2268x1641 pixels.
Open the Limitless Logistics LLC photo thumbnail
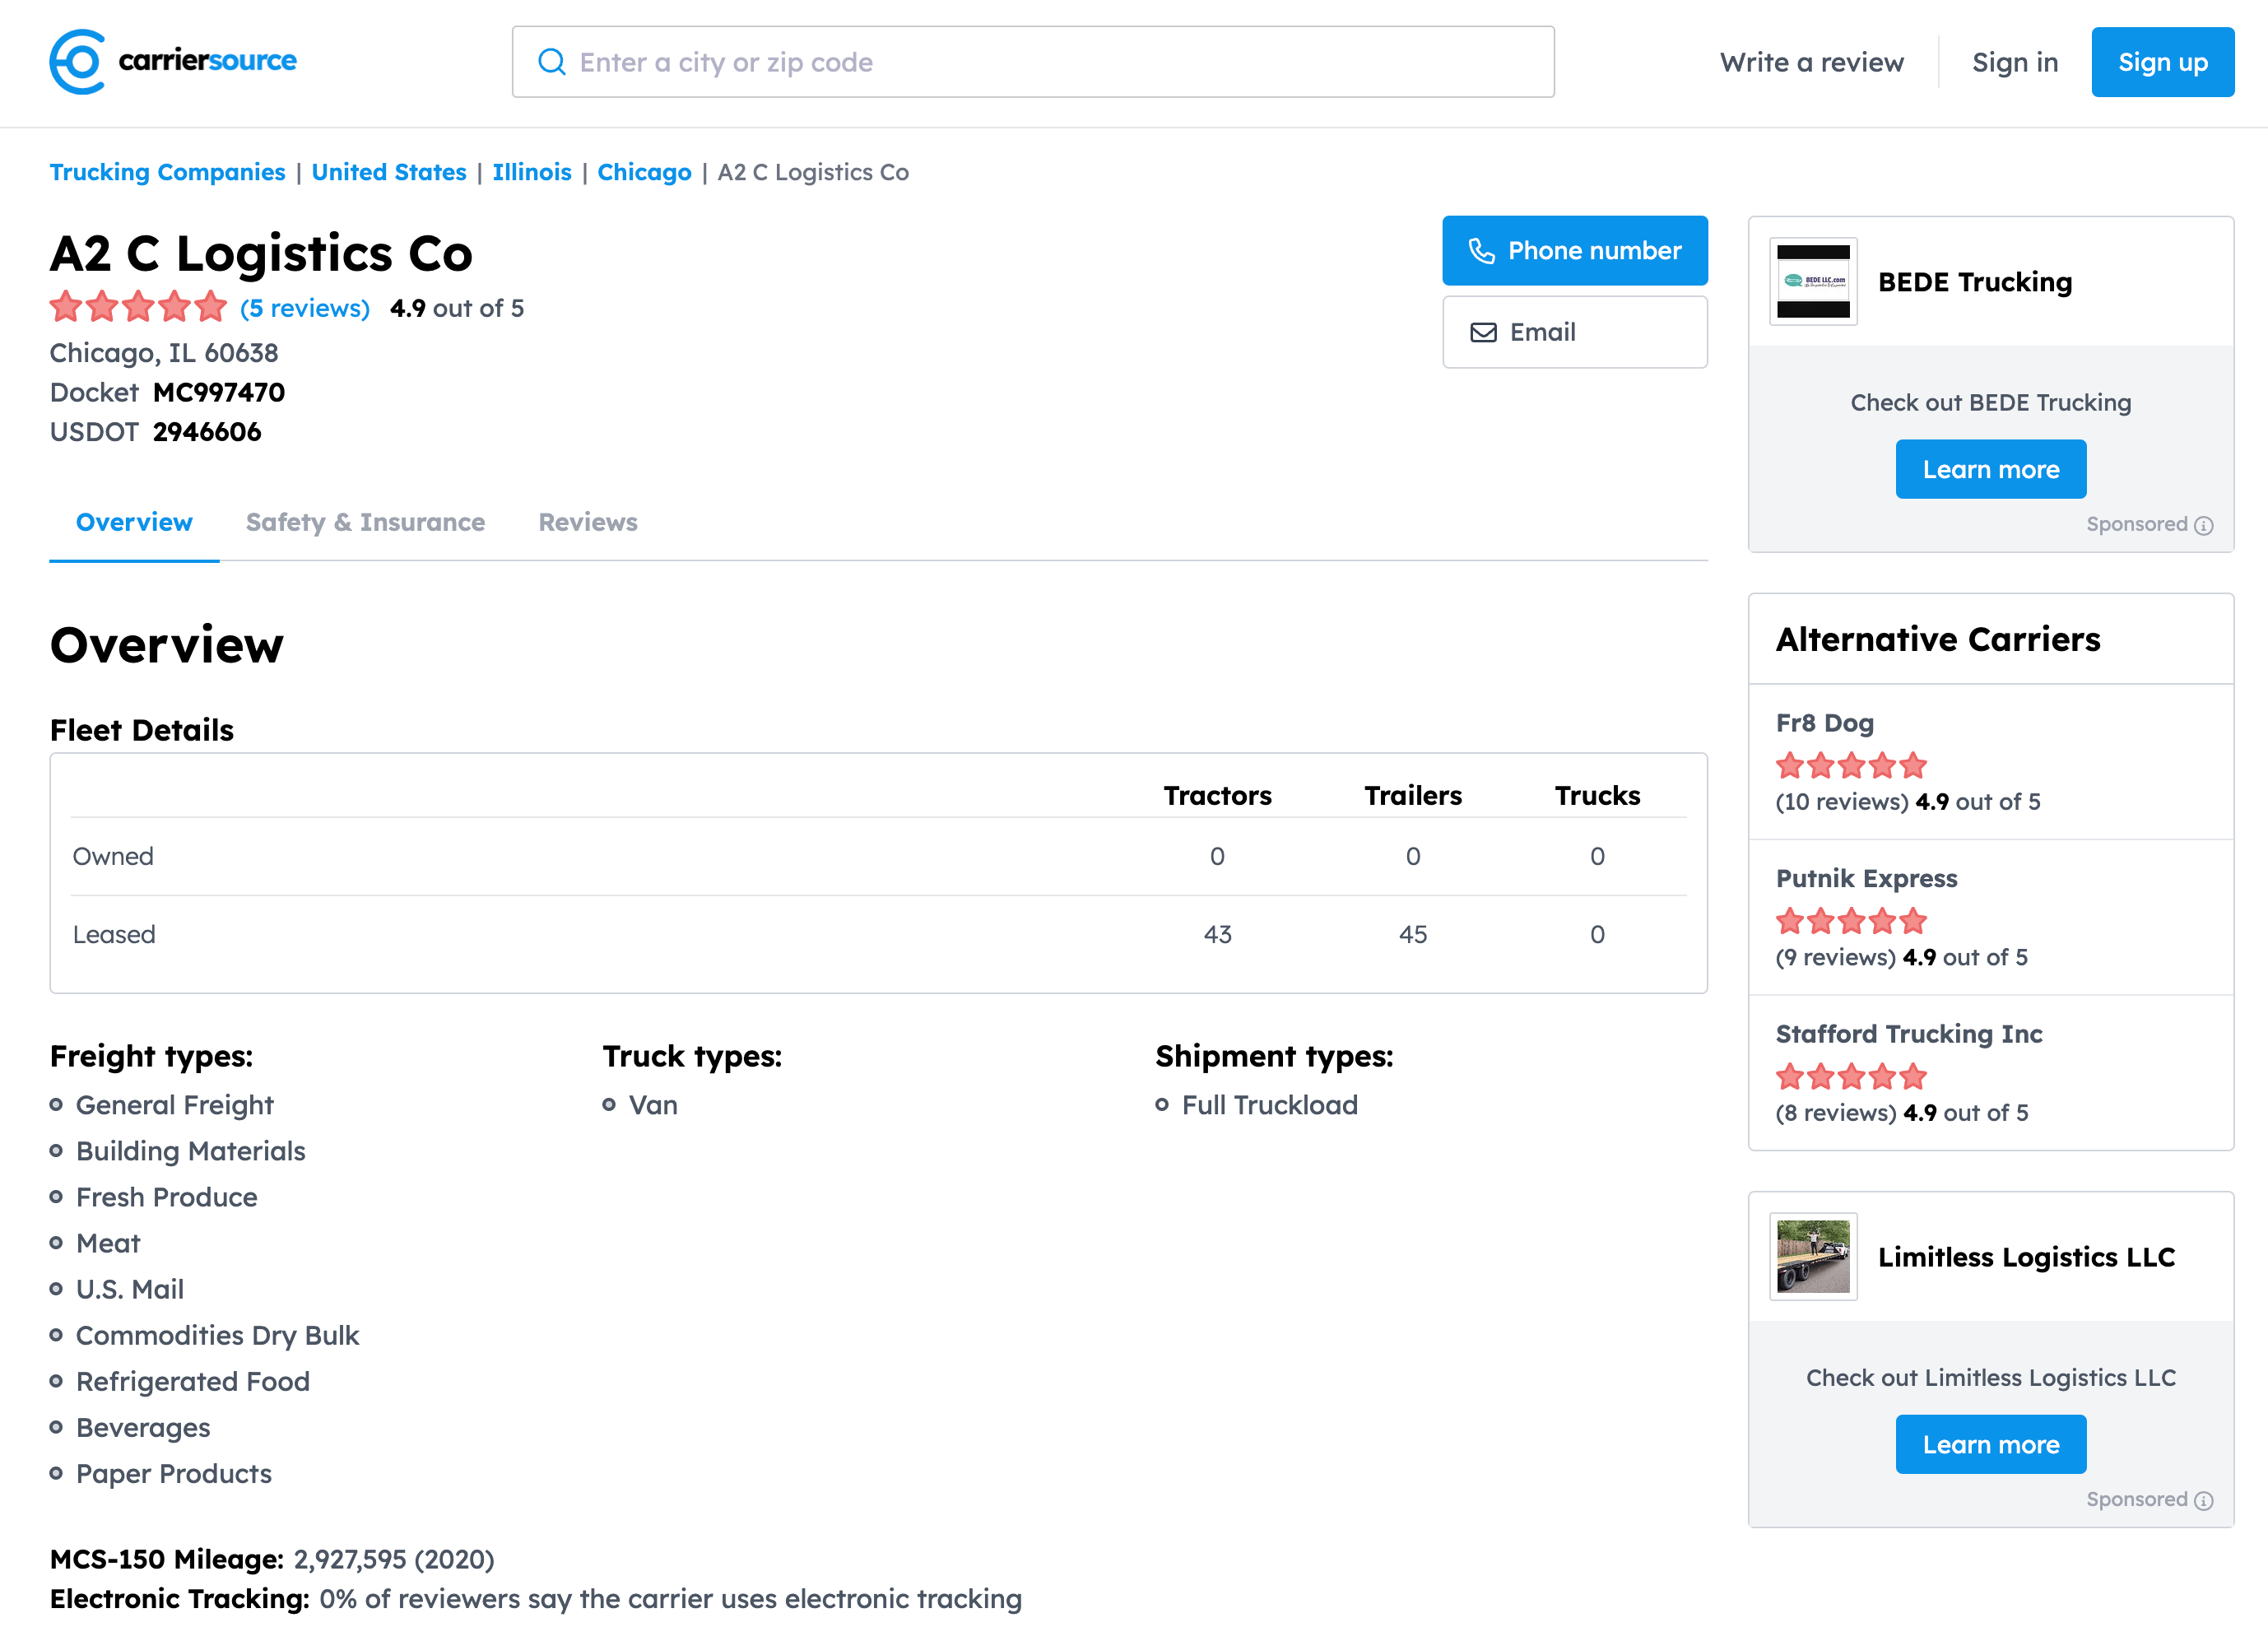(1813, 1257)
